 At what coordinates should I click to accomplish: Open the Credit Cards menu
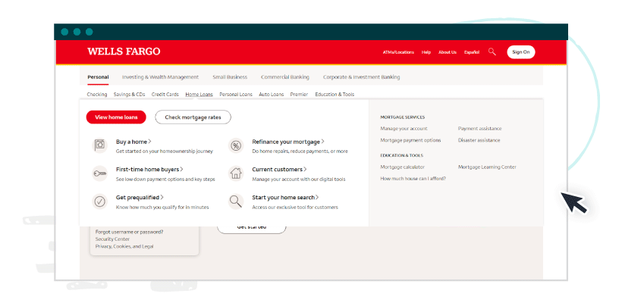pyautogui.click(x=165, y=95)
